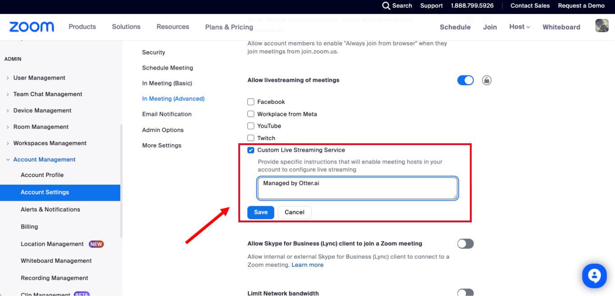This screenshot has height=296, width=615.
Task: Open the chat assistant bubble
Action: 594,276
